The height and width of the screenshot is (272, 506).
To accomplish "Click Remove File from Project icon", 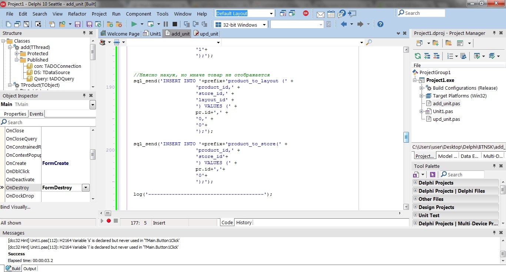I will point(119,24).
